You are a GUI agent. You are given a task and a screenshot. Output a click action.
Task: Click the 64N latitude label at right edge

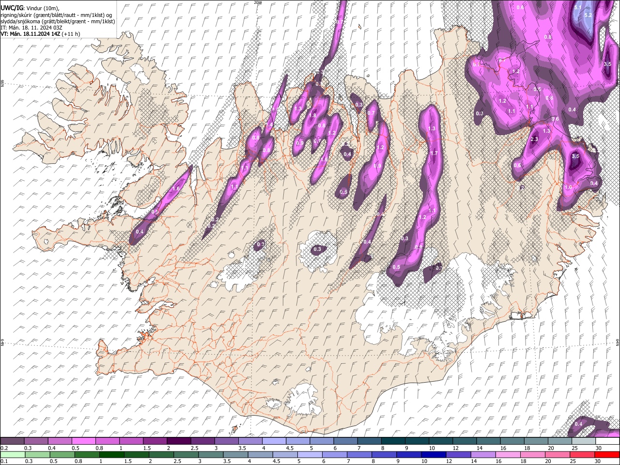tap(618, 342)
